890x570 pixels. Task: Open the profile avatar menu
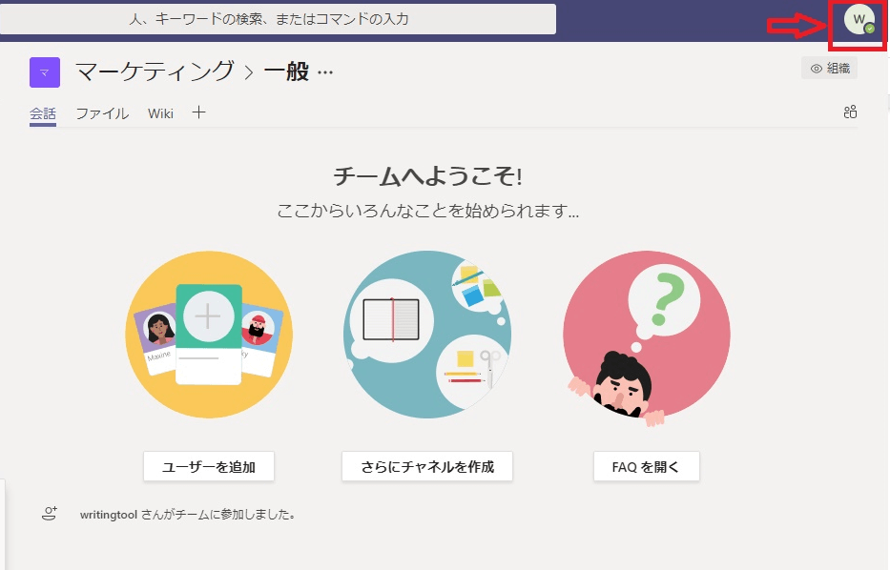859,19
